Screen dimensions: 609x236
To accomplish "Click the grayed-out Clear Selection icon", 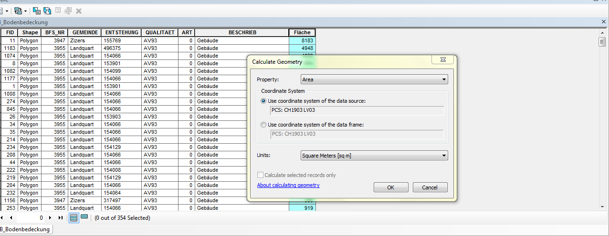I will [x=58, y=10].
